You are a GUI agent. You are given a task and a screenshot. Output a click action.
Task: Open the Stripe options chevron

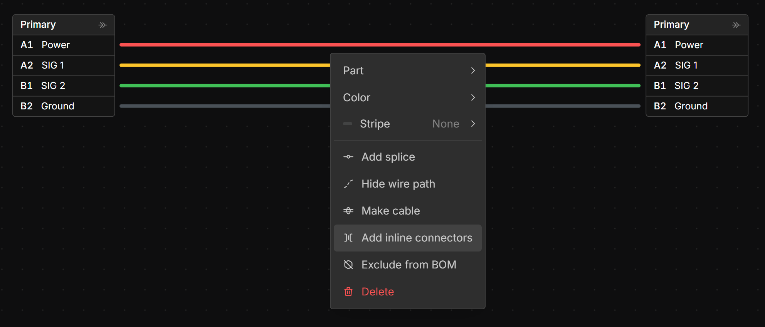coord(473,124)
